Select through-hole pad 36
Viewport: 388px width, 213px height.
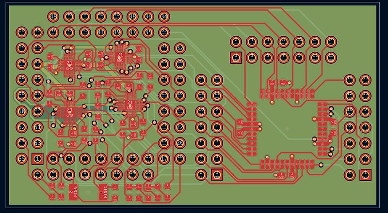148,16
